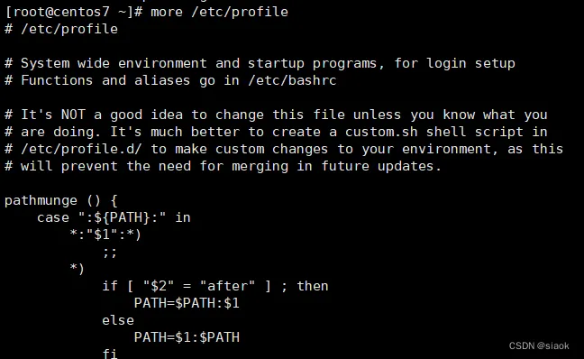Image resolution: width=584 pixels, height=359 pixels.
Task: Click the double semicolon ';;' line
Action: 110,253
